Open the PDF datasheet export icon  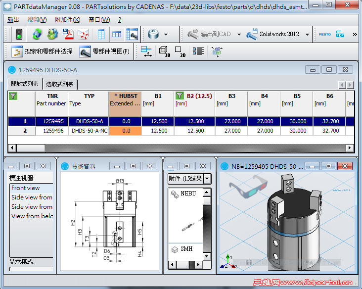pos(68,35)
